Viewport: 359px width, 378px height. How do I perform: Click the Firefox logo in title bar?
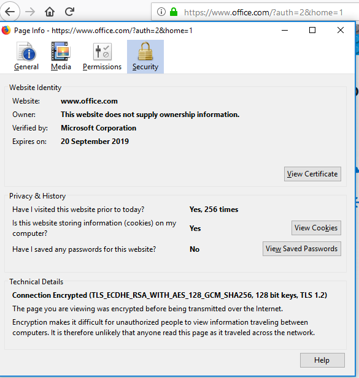[6, 31]
